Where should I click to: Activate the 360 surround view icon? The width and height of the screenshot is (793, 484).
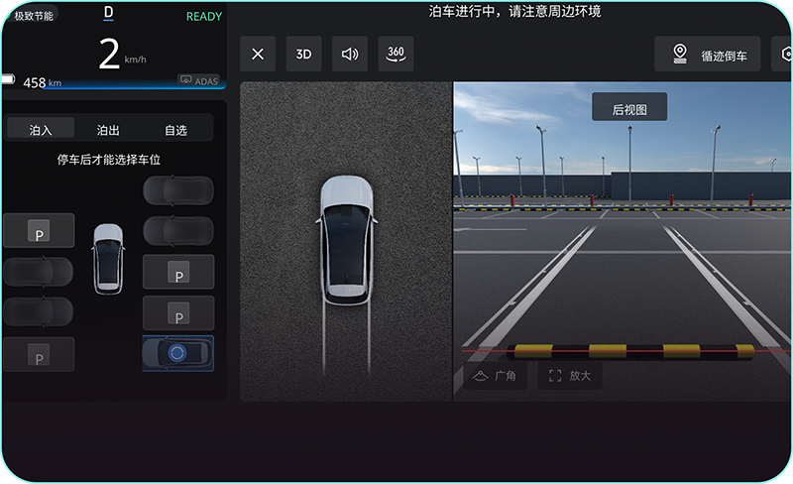pyautogui.click(x=396, y=55)
